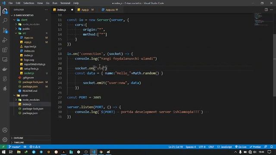This screenshot has width=276, height=155.
Task: Switch to the App.js editor tab
Action: [x=87, y=9]
